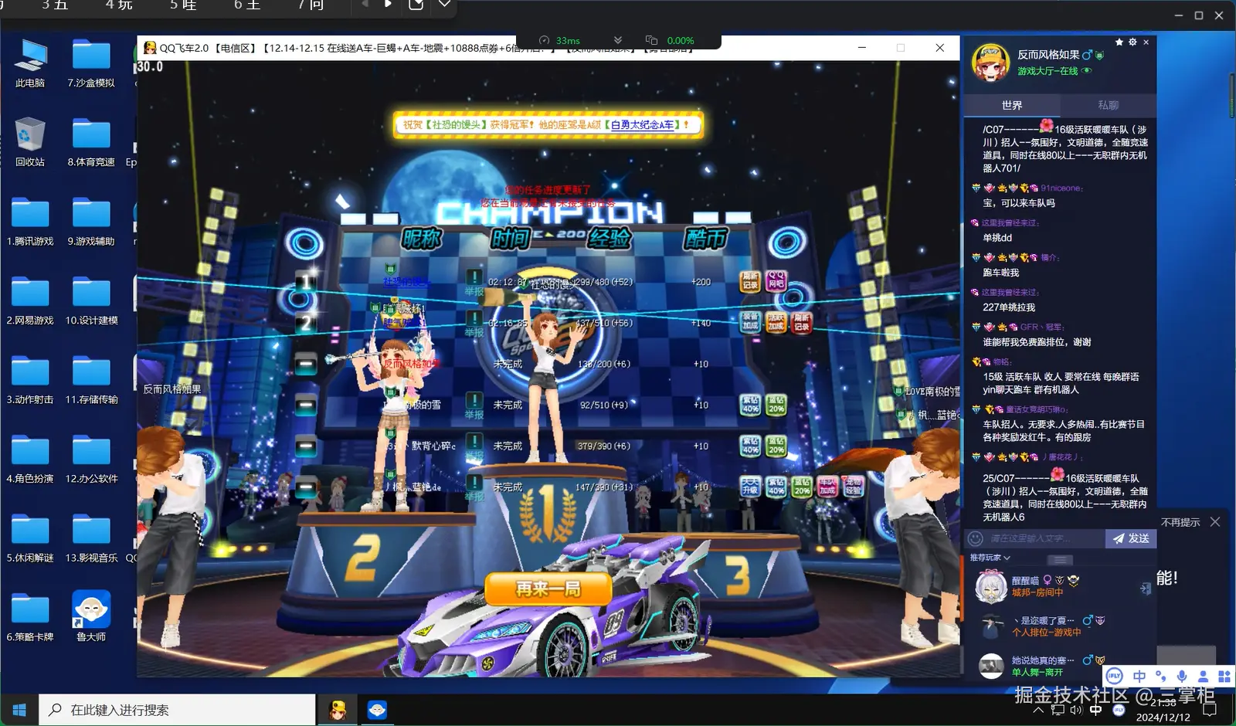Dismiss the 不再提示 notification with X
1236x726 pixels.
pyautogui.click(x=1215, y=522)
